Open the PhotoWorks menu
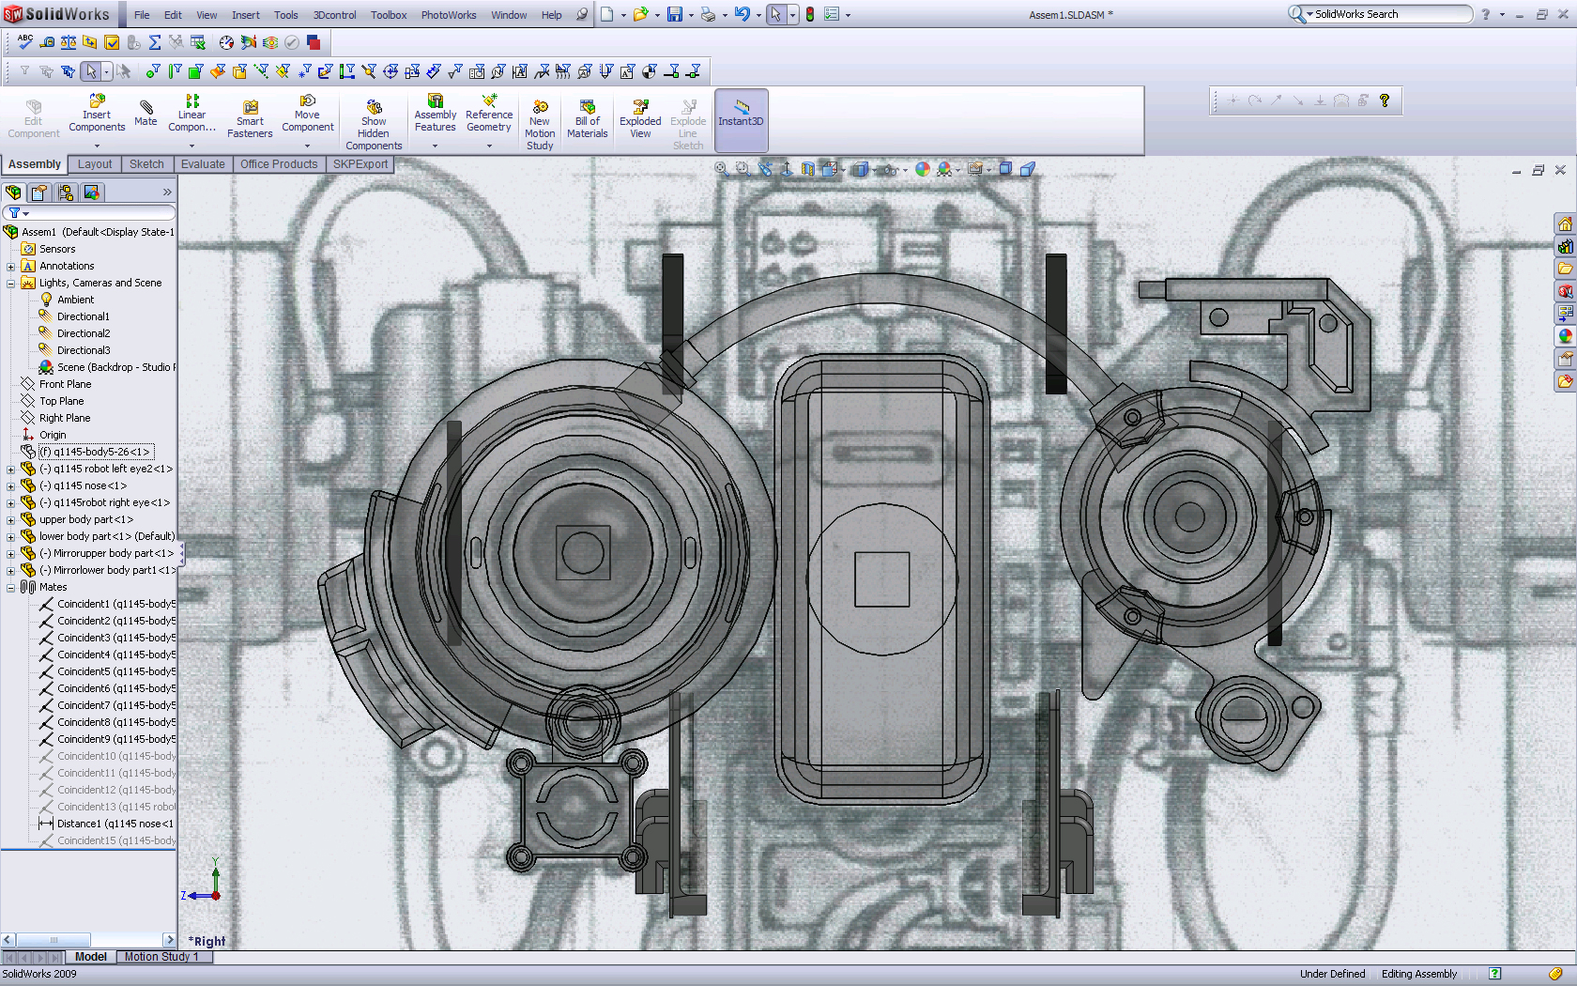The height and width of the screenshot is (986, 1577). [x=449, y=15]
